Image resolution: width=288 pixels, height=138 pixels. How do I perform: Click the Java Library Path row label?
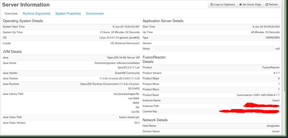pyautogui.click(x=13, y=94)
